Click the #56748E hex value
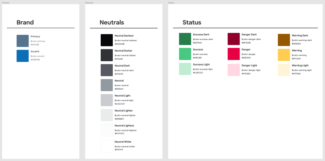Screen dimensions: 325x161 point(35,45)
